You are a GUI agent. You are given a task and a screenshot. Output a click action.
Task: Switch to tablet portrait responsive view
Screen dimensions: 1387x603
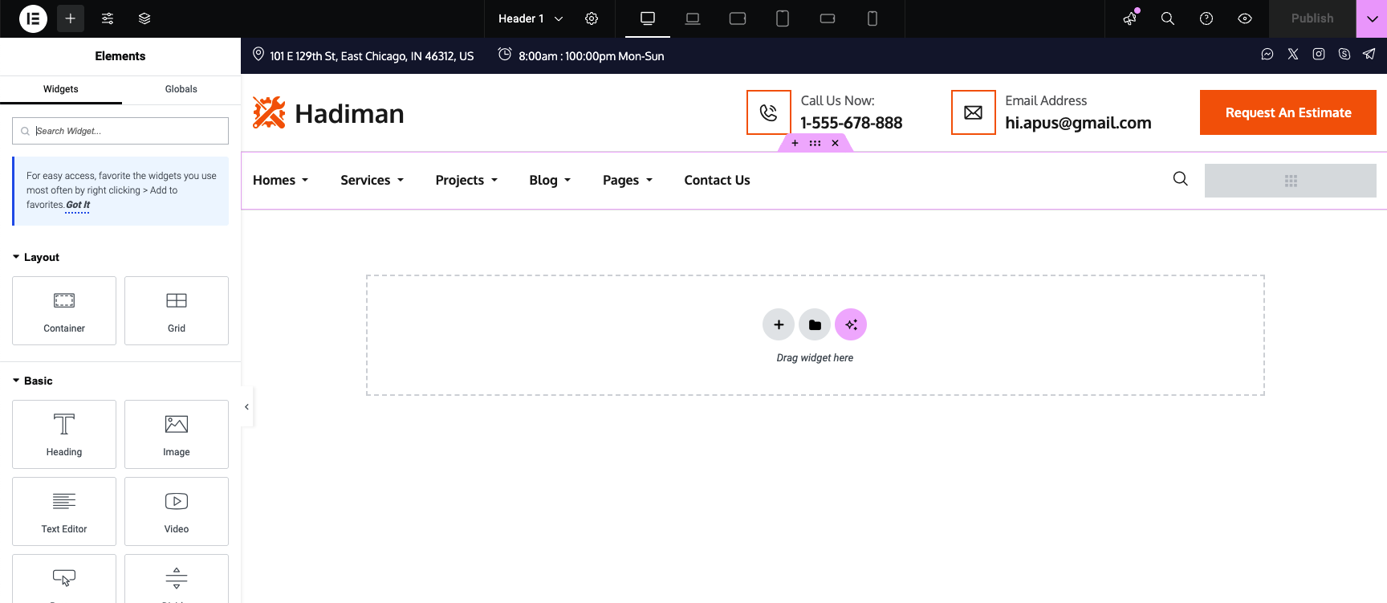click(x=783, y=18)
